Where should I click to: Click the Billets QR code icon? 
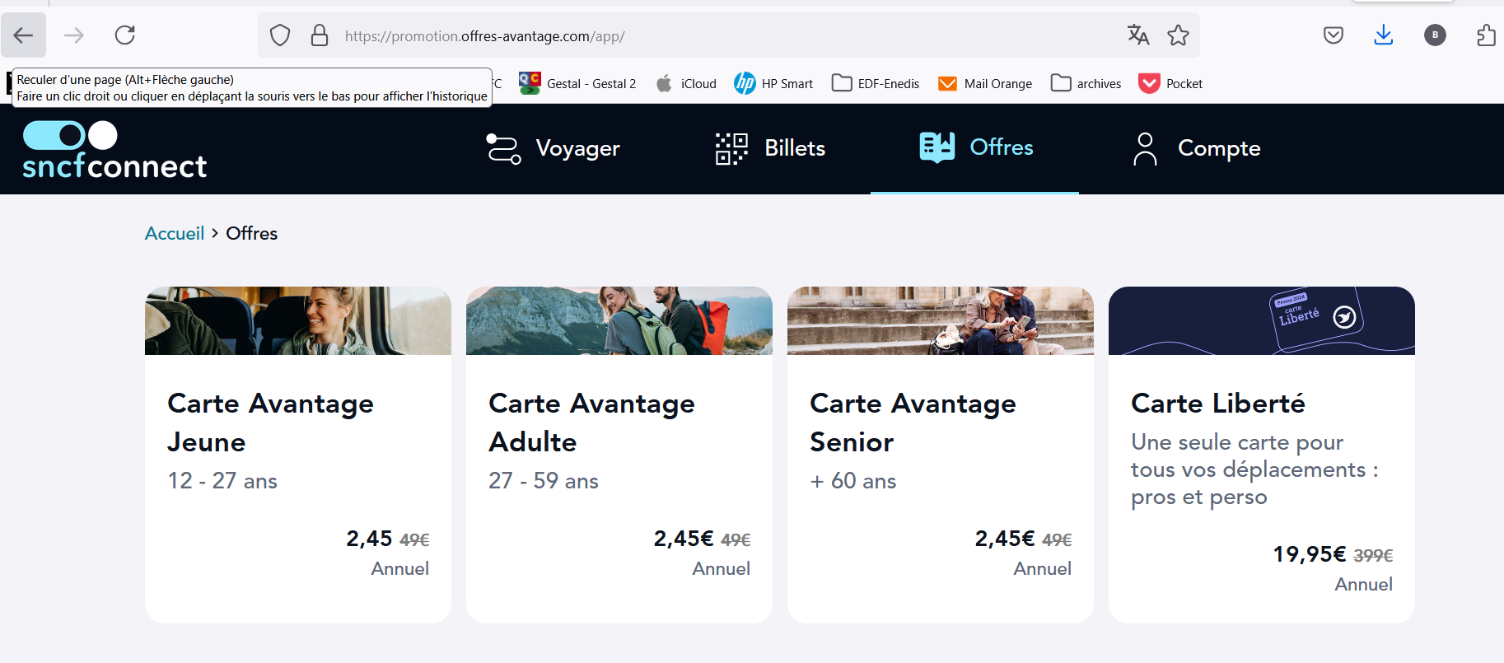tap(731, 148)
